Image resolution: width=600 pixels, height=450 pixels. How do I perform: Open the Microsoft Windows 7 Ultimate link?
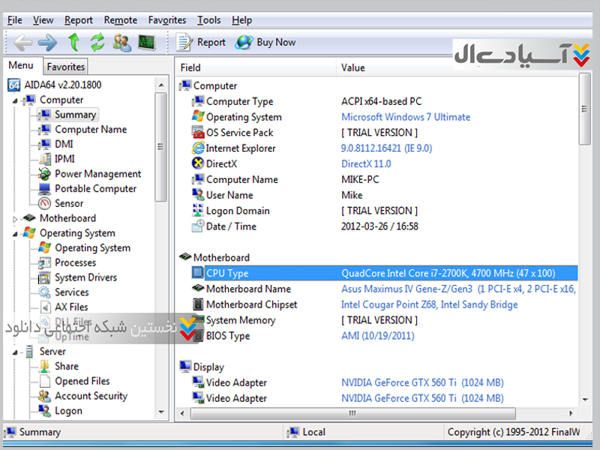click(406, 117)
